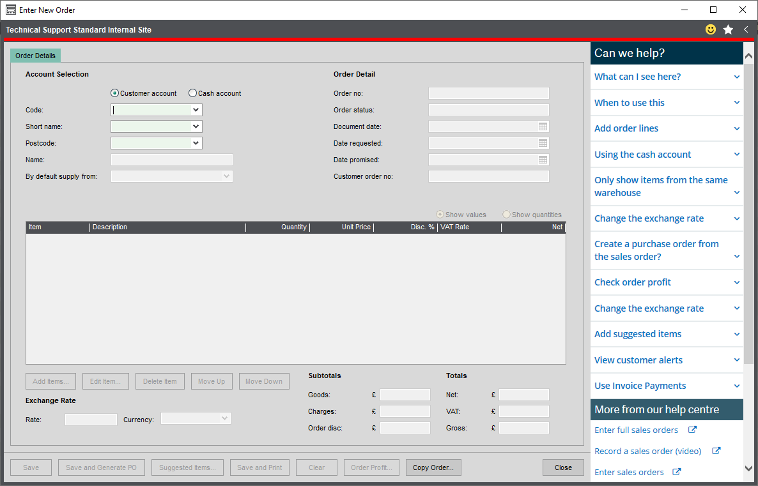Open the calendar picker for Date promised
758x486 pixels.
pos(543,159)
